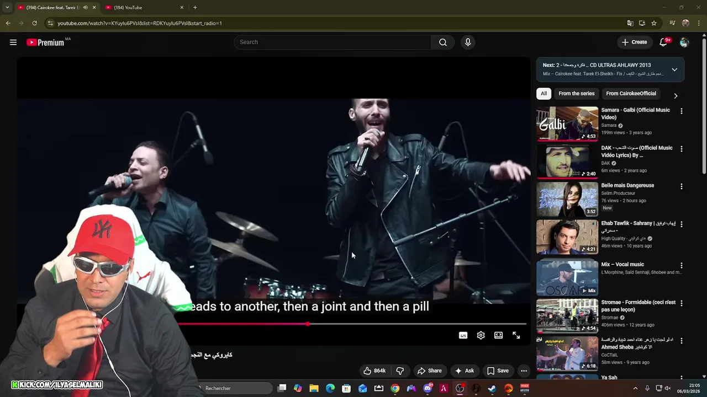The width and height of the screenshot is (707, 397).
Task: Go to YouTube Premium home logo
Action: (45, 42)
